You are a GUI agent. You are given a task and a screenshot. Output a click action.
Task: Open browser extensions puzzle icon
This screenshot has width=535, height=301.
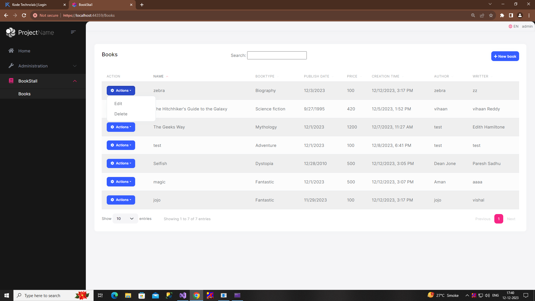(x=502, y=15)
